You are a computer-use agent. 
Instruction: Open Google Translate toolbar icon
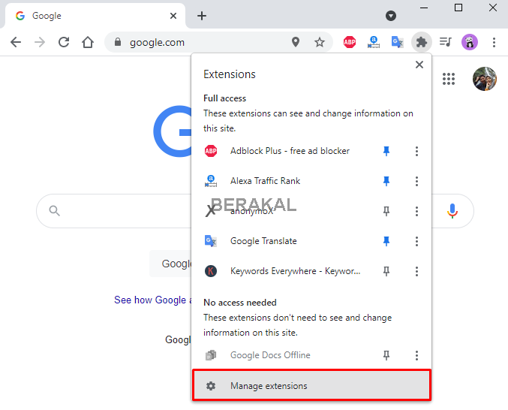pyautogui.click(x=398, y=42)
